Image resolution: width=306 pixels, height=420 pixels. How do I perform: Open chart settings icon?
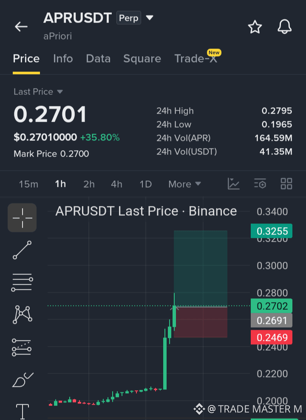260,184
